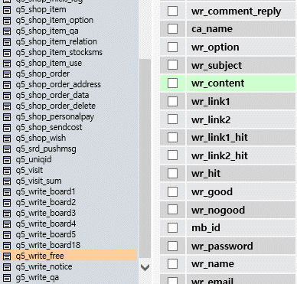Click the wr_nogood field name
The image size is (297, 284).
(218, 211)
